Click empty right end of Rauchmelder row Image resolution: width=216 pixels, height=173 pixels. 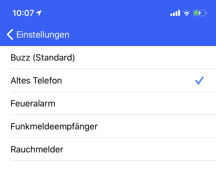coord(183,150)
